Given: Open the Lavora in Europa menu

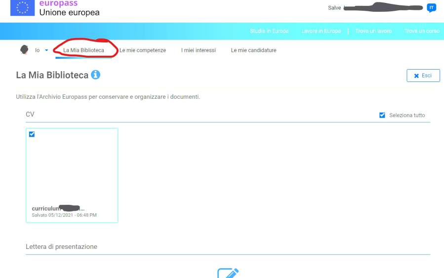Looking at the screenshot, I should pyautogui.click(x=321, y=31).
